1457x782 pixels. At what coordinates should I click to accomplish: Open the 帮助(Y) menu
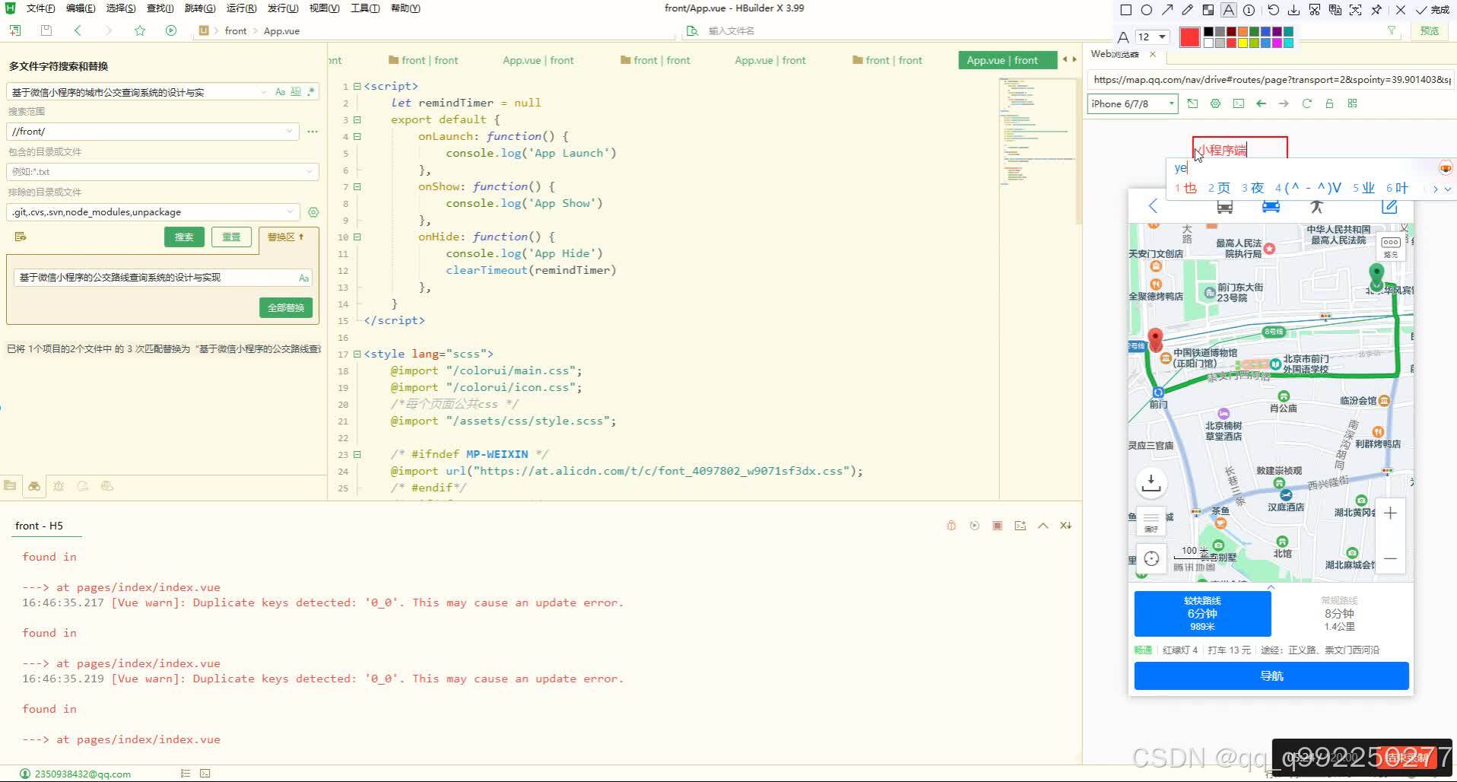click(405, 8)
